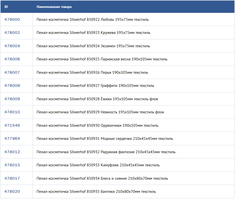Viewport: 235px width, 199px height.
Task: Select the 850928 Ёжики product name
Action: click(x=97, y=99)
